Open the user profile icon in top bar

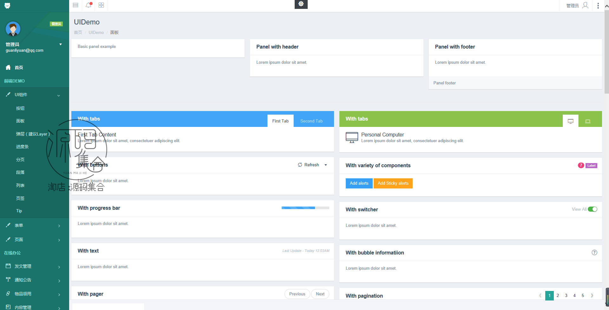[586, 5]
